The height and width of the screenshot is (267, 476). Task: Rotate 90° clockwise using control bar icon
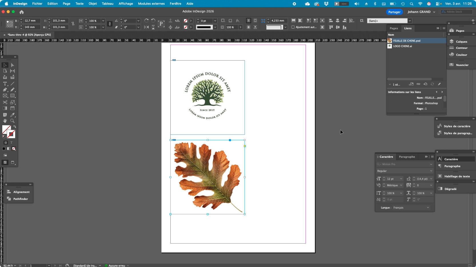pyautogui.click(x=146, y=21)
